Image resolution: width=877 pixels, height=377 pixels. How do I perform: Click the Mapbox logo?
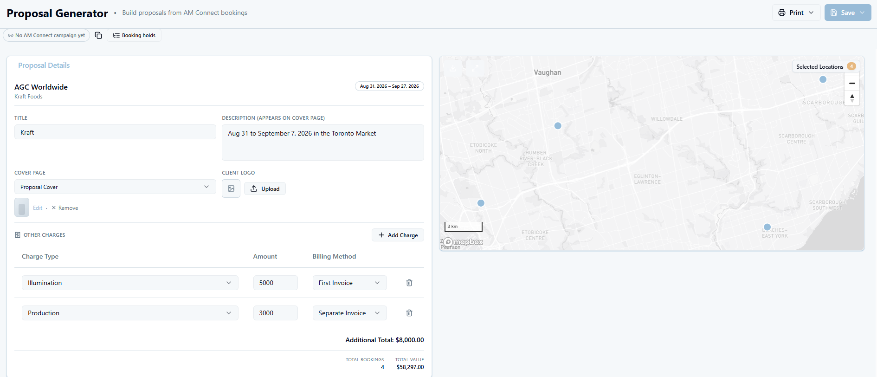463,242
